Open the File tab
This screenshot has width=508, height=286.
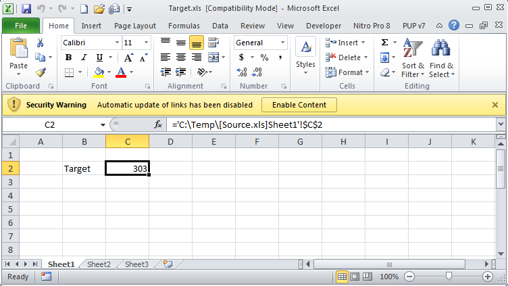[21, 26]
